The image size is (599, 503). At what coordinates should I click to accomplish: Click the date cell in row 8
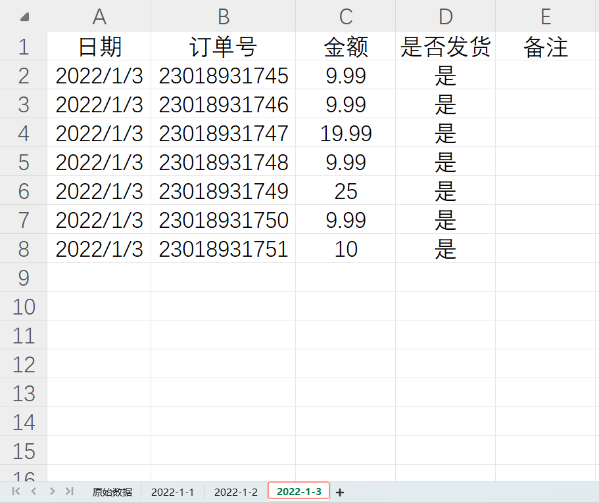click(99, 248)
